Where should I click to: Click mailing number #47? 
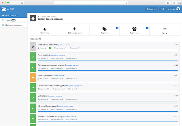[176, 75]
